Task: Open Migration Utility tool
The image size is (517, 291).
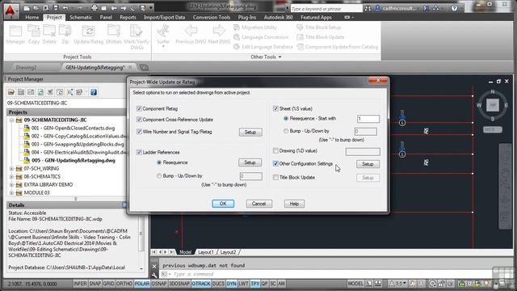Action: tap(255, 27)
